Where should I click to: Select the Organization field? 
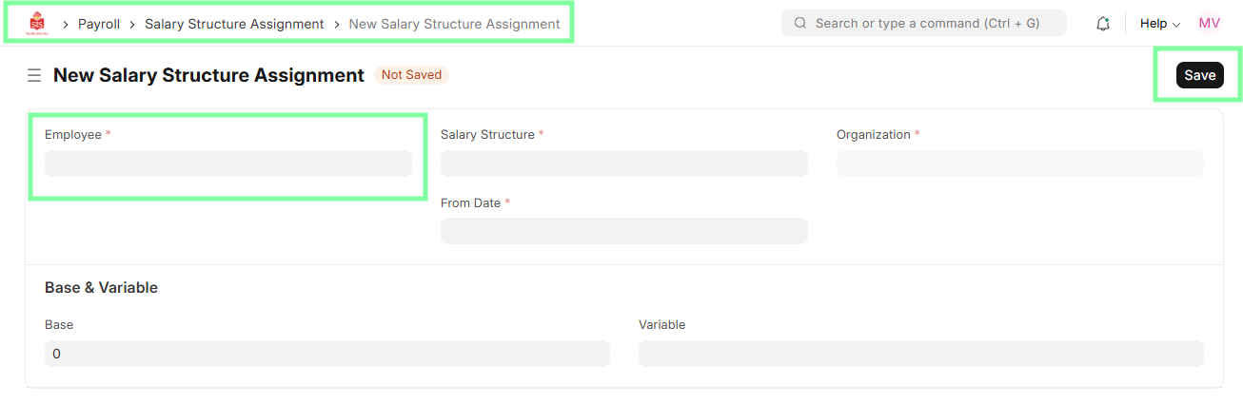1019,164
